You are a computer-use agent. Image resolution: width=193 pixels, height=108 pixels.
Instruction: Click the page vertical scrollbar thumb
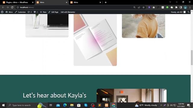pyautogui.click(x=192, y=58)
